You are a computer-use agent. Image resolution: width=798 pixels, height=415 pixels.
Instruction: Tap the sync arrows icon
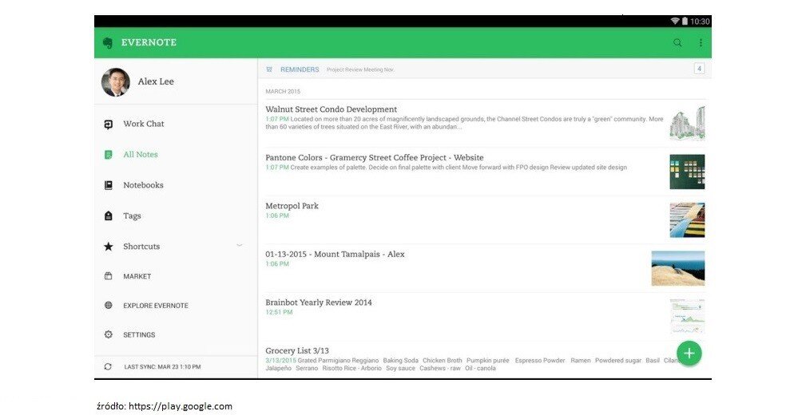(x=108, y=366)
